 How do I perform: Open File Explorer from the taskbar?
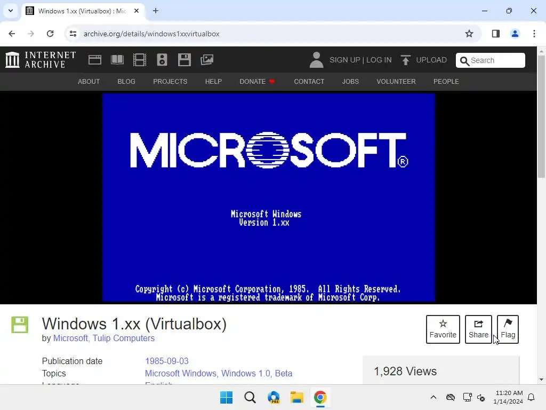[x=297, y=397]
